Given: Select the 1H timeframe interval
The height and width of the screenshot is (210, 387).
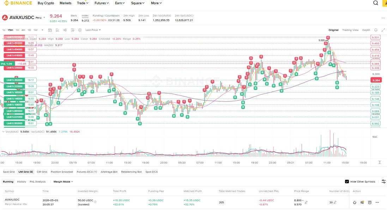Looking at the screenshot, I should coord(17,30).
